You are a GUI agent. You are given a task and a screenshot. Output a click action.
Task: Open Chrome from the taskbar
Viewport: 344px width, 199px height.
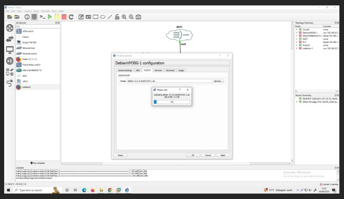(x=110, y=190)
